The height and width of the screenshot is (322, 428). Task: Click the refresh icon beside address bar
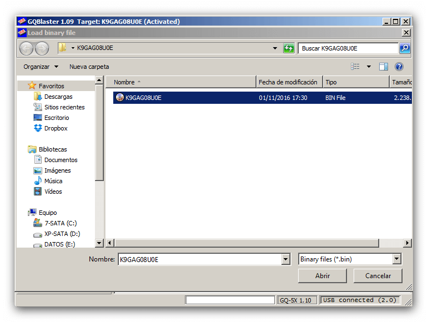pos(289,48)
